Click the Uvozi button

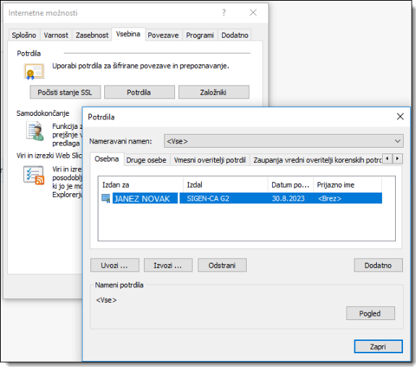114,266
